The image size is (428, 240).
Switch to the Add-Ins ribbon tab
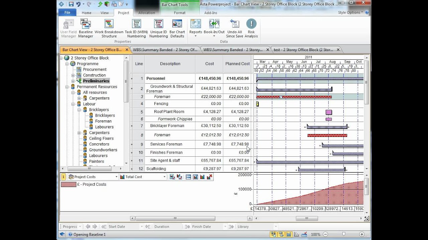[211, 13]
